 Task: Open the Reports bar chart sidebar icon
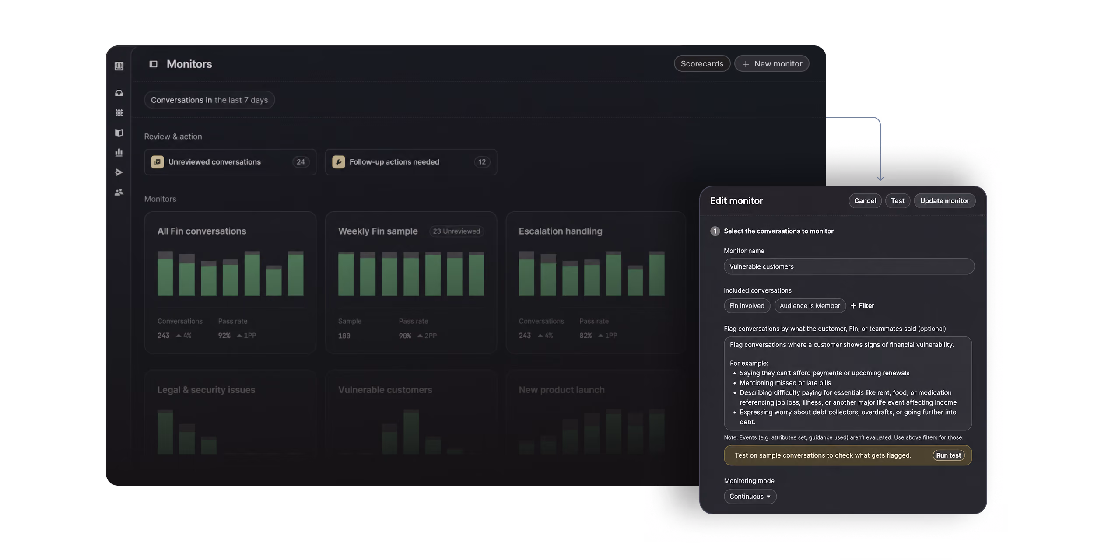tap(119, 152)
